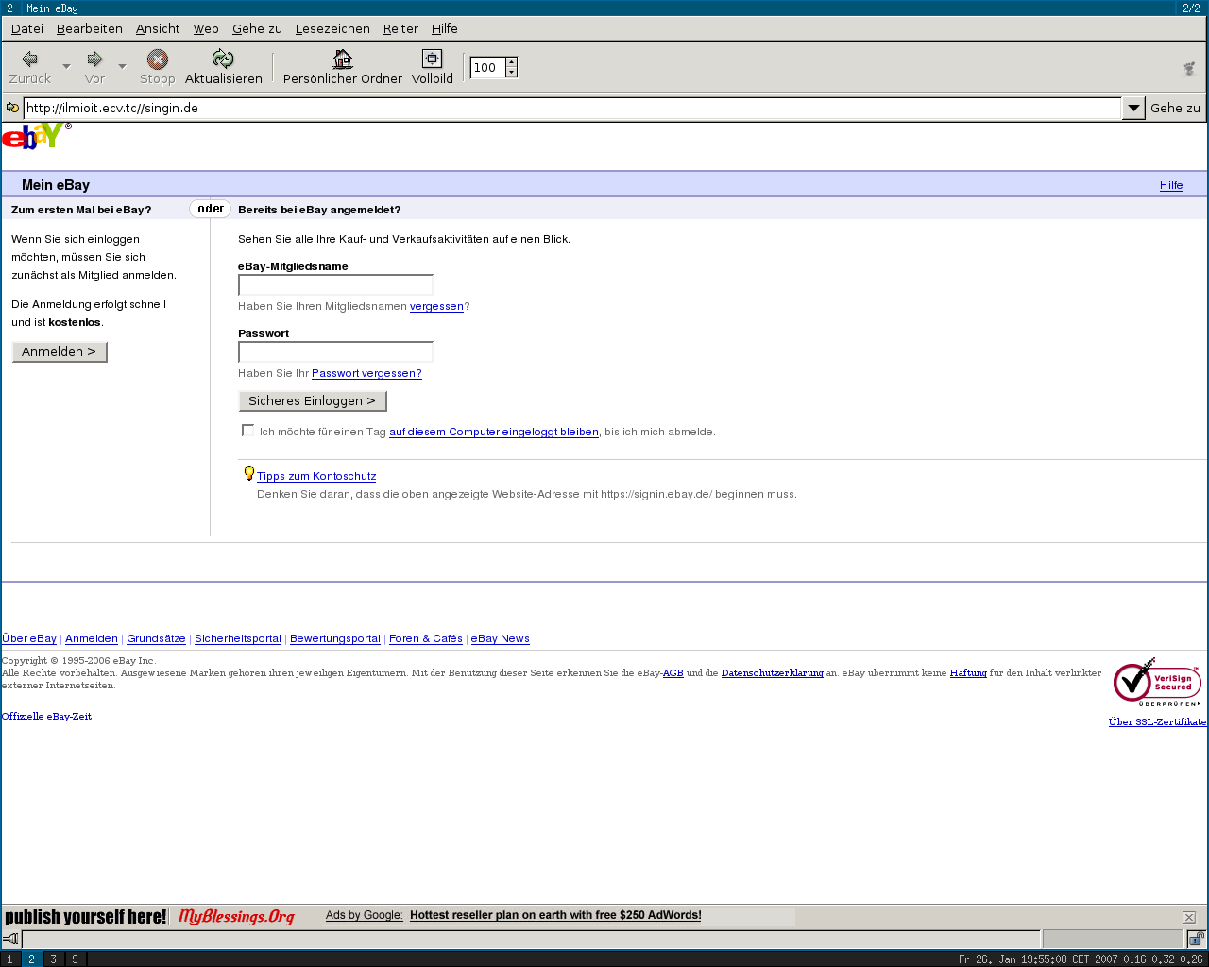The height and width of the screenshot is (967, 1209).
Task: Open the Vor history dropdown arrow
Action: coord(122,66)
